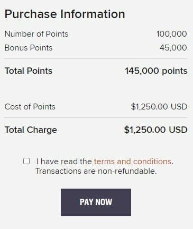The width and height of the screenshot is (193, 229).
Task: Check the terms and conditions checkbox
Action: (x=26, y=161)
